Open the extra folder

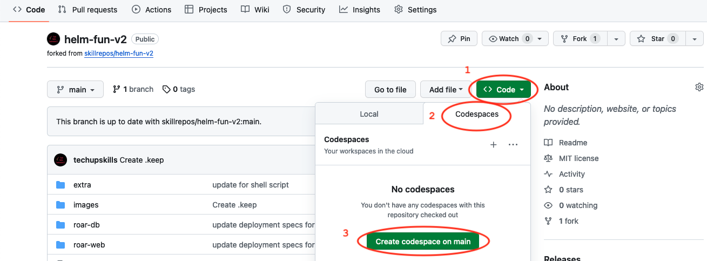pyautogui.click(x=82, y=185)
